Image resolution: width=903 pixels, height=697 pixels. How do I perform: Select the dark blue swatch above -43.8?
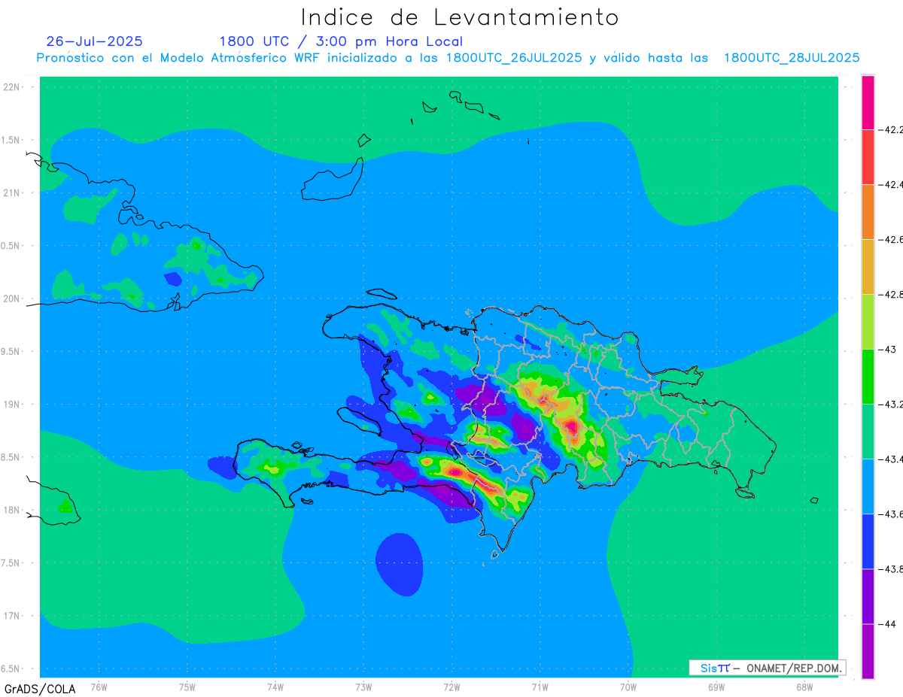point(868,541)
